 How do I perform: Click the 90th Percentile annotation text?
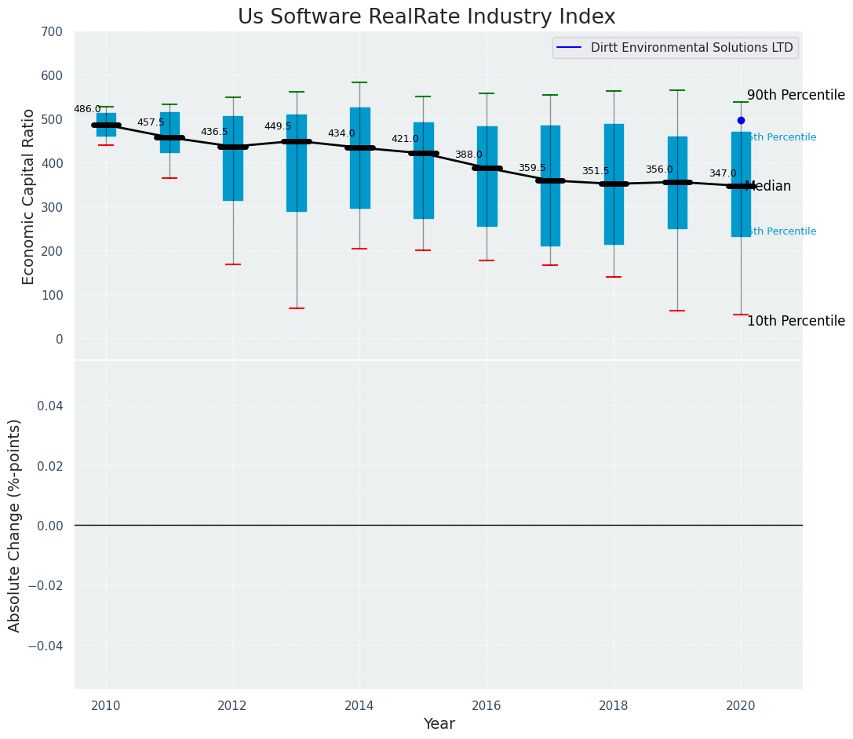(x=796, y=95)
